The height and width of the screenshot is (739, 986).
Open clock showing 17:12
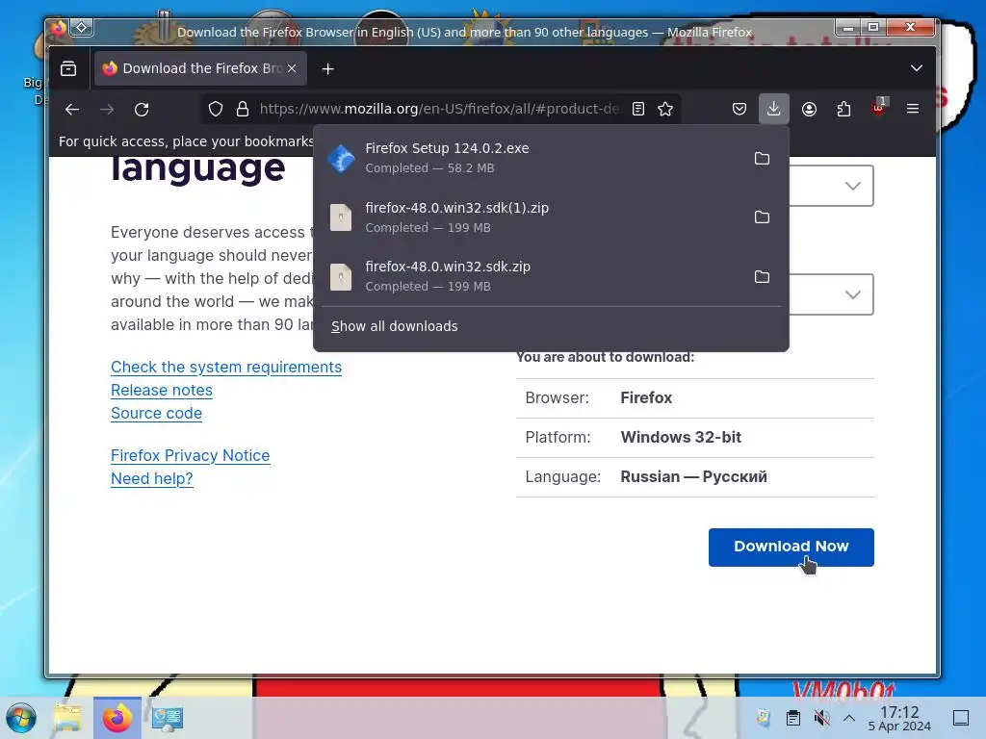(899, 718)
